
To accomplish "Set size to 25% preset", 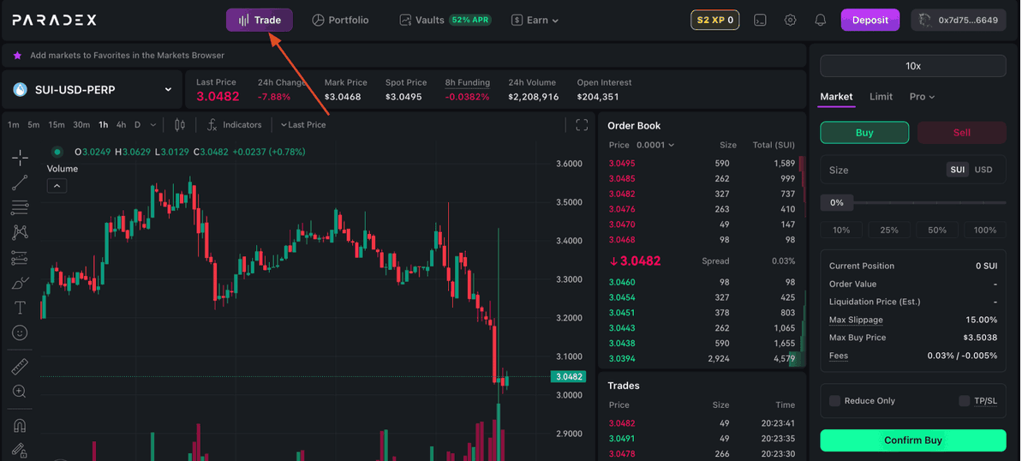I will pos(889,230).
